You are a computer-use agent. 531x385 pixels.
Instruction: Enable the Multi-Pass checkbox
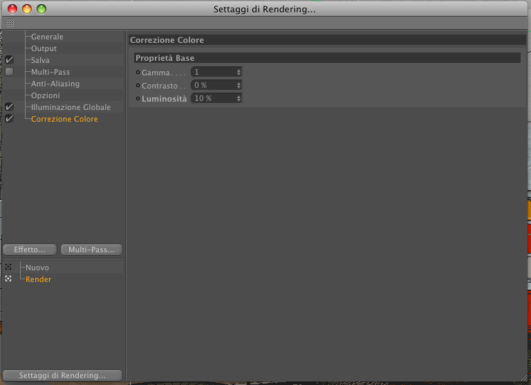point(10,72)
